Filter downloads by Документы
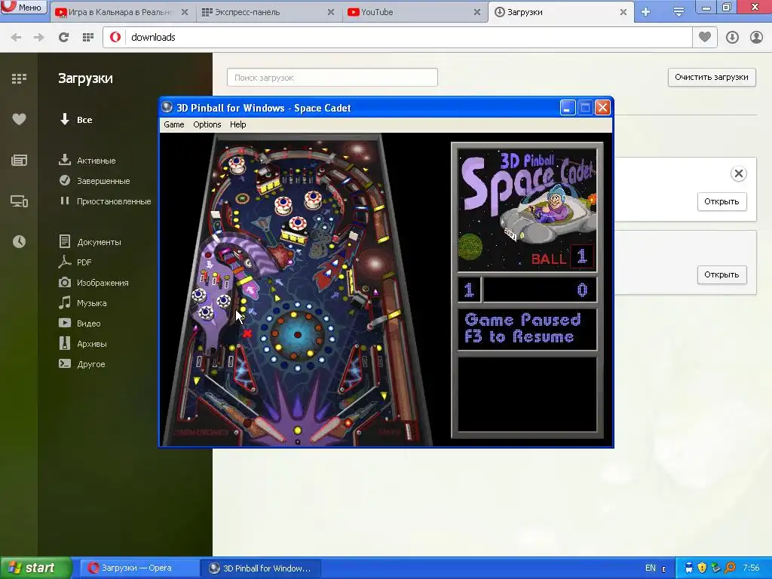Viewport: 772px width, 579px height. [x=90, y=242]
